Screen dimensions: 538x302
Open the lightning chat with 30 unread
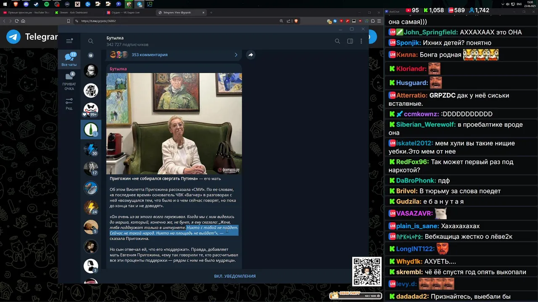[x=91, y=149]
